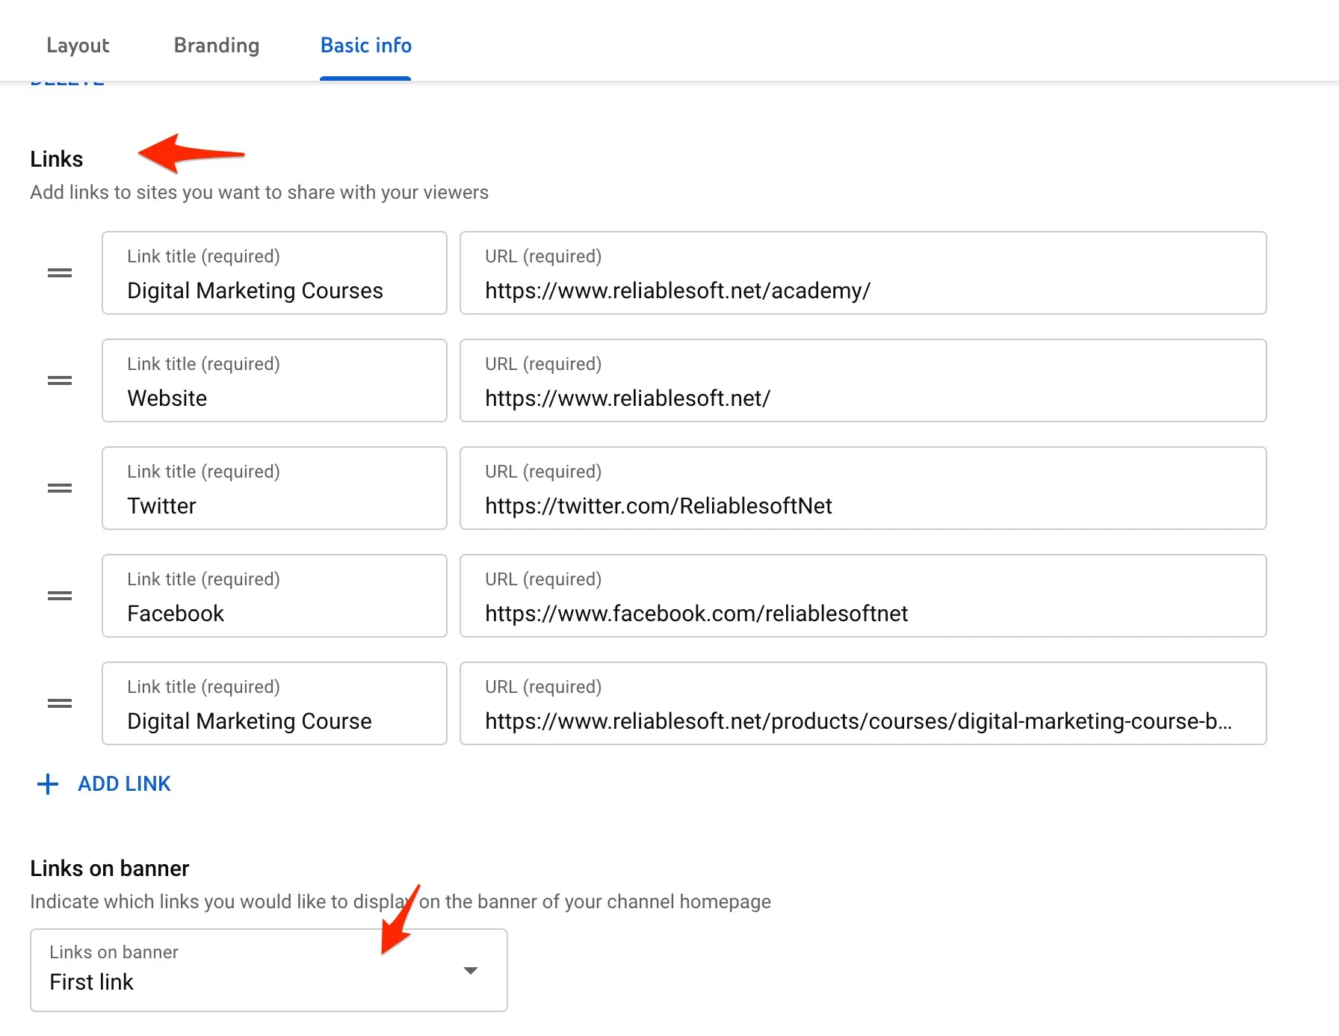Click drag handle beside Facebook link row
Screen dimensions: 1339x1036
click(x=60, y=596)
